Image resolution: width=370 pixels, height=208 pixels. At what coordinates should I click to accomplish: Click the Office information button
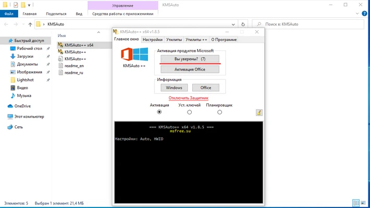(x=206, y=88)
